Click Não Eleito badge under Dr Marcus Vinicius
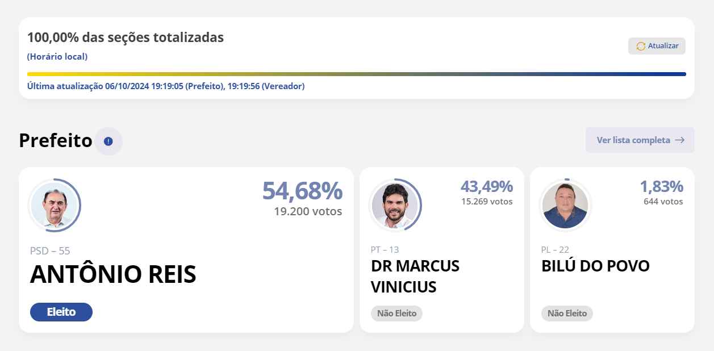Image resolution: width=714 pixels, height=351 pixels. coord(396,314)
